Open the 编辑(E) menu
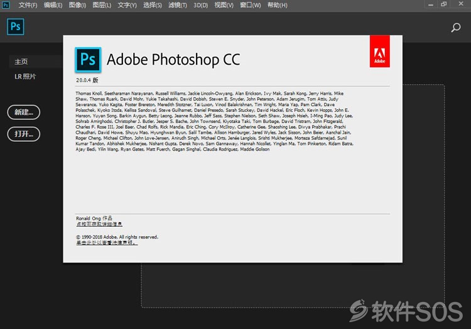The height and width of the screenshot is (329, 471). (53, 5)
